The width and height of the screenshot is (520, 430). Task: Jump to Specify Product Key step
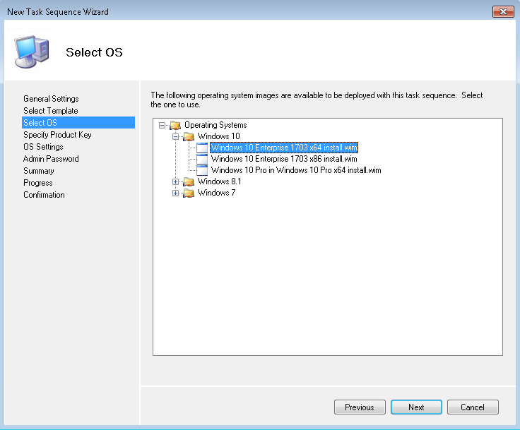pyautogui.click(x=57, y=135)
